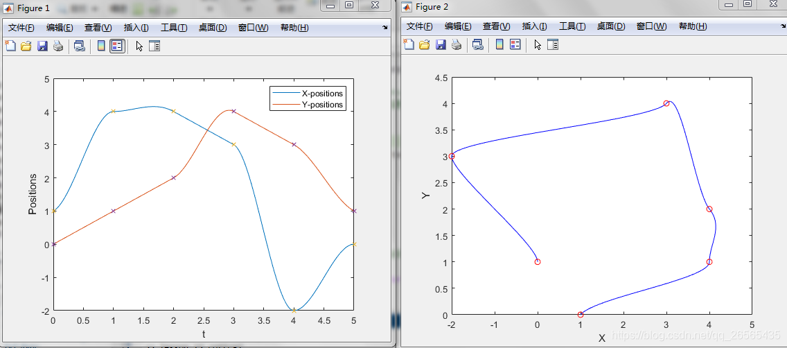Open 桌面(D) menu in Figure 1
The image size is (787, 348).
(212, 28)
